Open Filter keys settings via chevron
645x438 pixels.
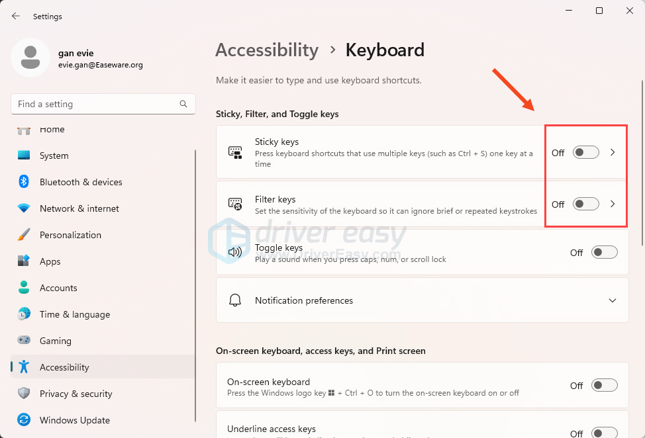click(613, 204)
